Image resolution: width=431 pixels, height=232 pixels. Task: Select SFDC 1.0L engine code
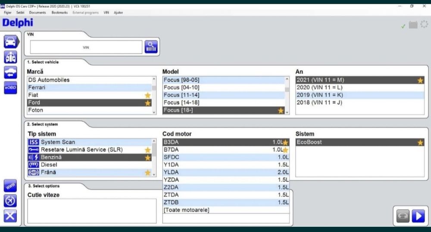point(226,157)
